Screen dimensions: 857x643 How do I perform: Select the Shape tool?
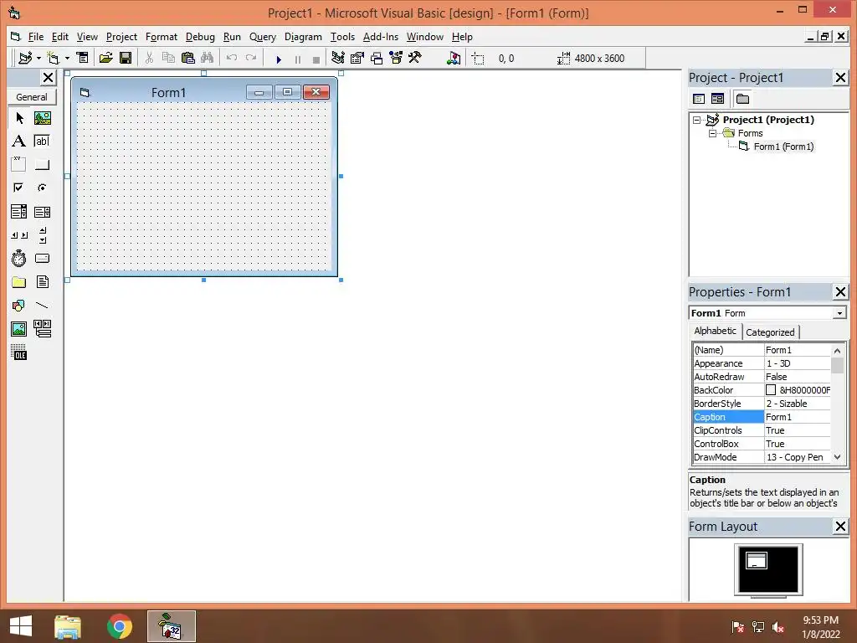(18, 305)
